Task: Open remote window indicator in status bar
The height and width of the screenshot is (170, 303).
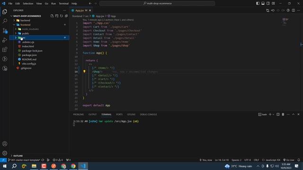Action: tap(3, 160)
